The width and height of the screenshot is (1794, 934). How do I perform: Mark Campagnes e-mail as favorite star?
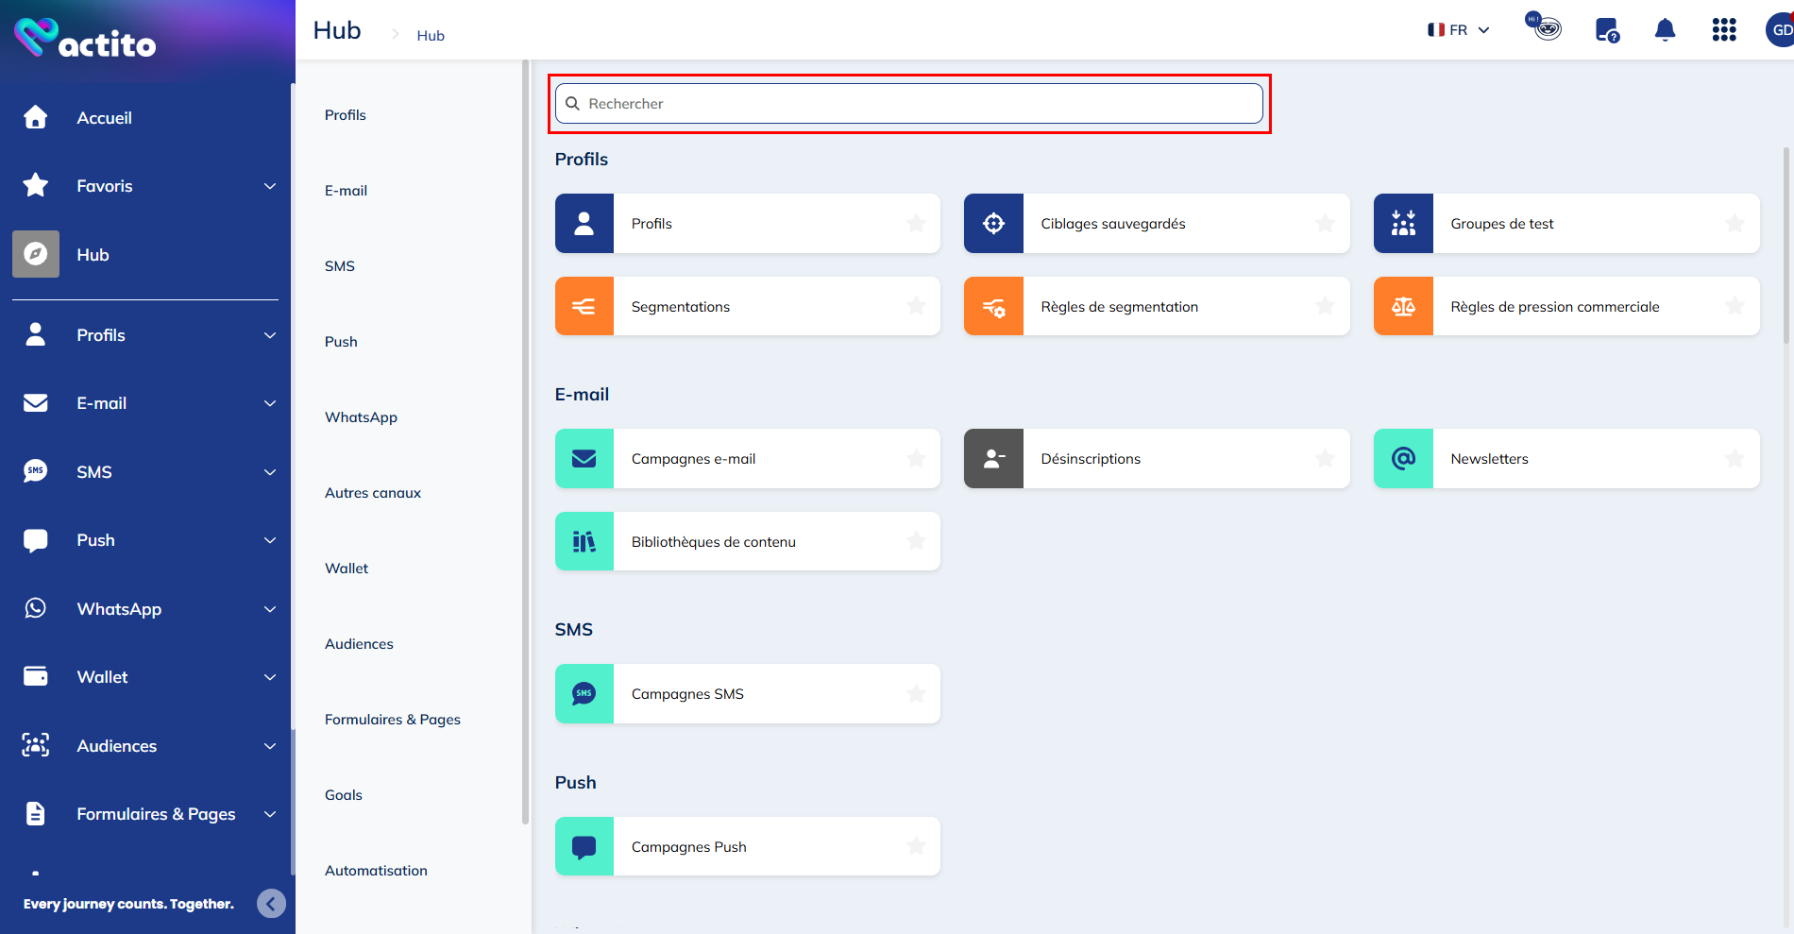coord(915,459)
